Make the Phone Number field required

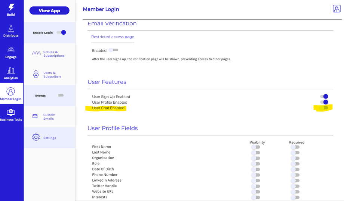pyautogui.click(x=295, y=175)
